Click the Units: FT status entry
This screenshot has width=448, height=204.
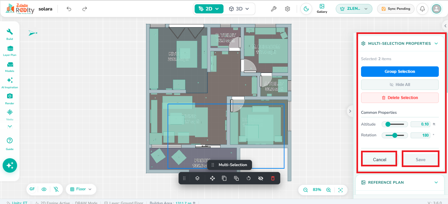(17, 203)
